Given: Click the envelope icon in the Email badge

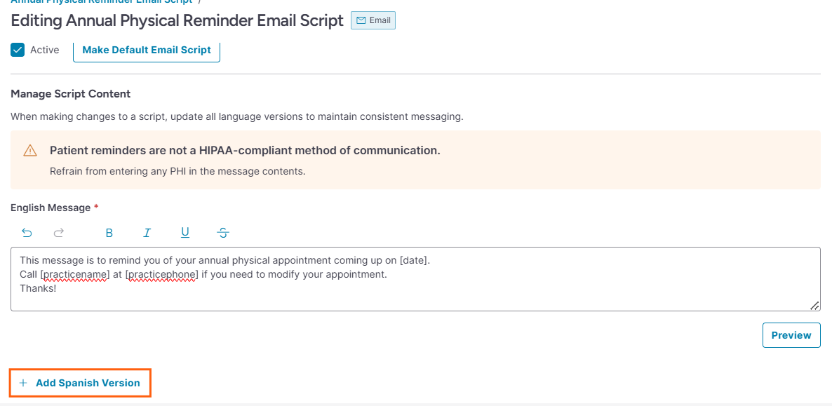Looking at the screenshot, I should (361, 20).
